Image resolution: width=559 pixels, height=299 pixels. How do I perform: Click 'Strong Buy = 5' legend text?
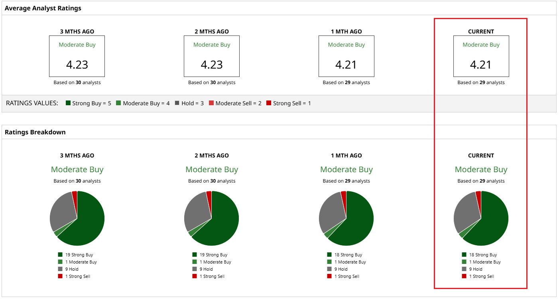[x=92, y=103]
